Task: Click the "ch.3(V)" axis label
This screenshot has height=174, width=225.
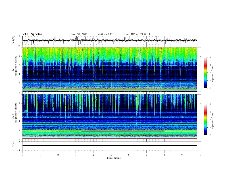Action: tap(14, 146)
